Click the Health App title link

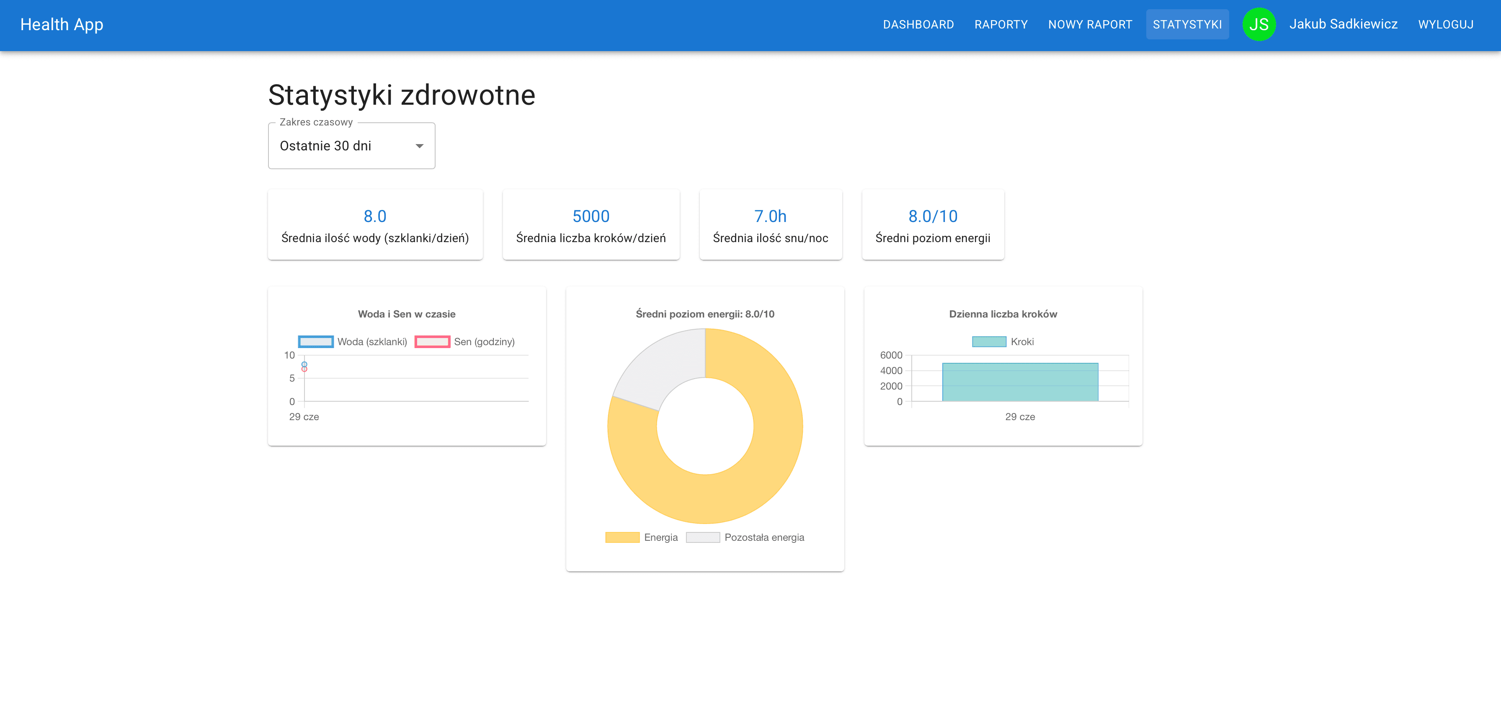coord(62,24)
